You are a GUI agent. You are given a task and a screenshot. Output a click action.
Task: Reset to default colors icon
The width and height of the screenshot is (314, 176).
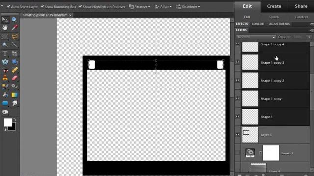point(5,129)
